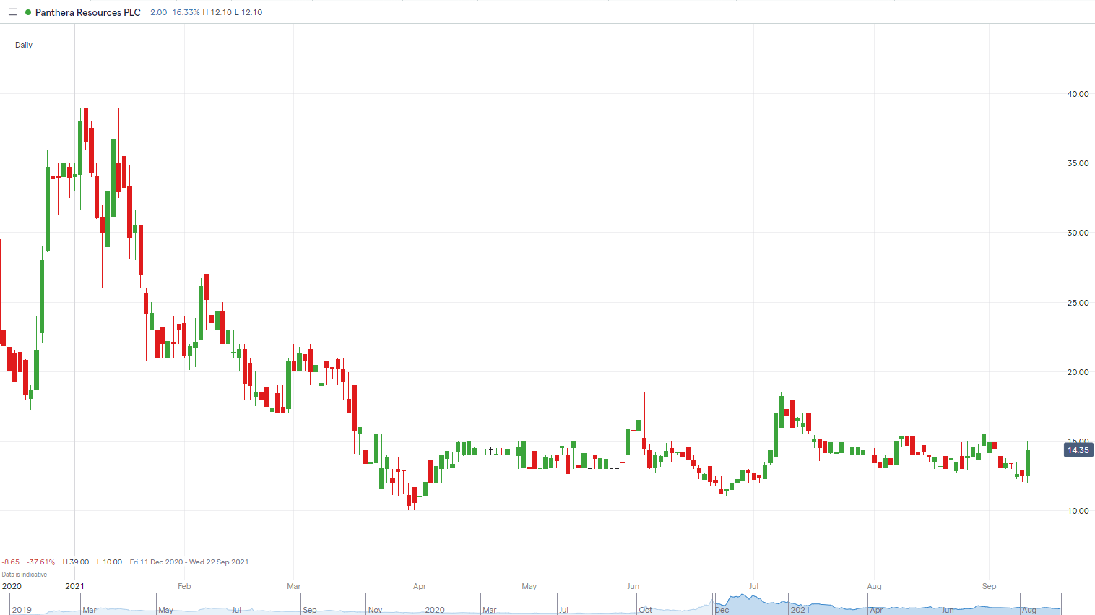This screenshot has width=1095, height=615.
Task: Open the hamburger menu icon
Action: (x=12, y=12)
